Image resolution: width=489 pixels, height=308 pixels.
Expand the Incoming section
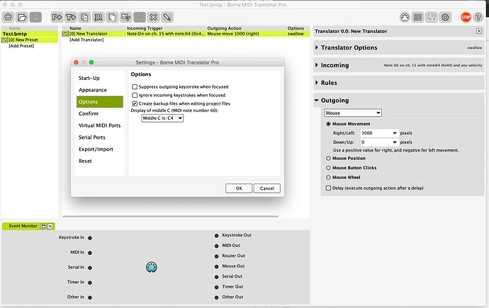(x=317, y=65)
